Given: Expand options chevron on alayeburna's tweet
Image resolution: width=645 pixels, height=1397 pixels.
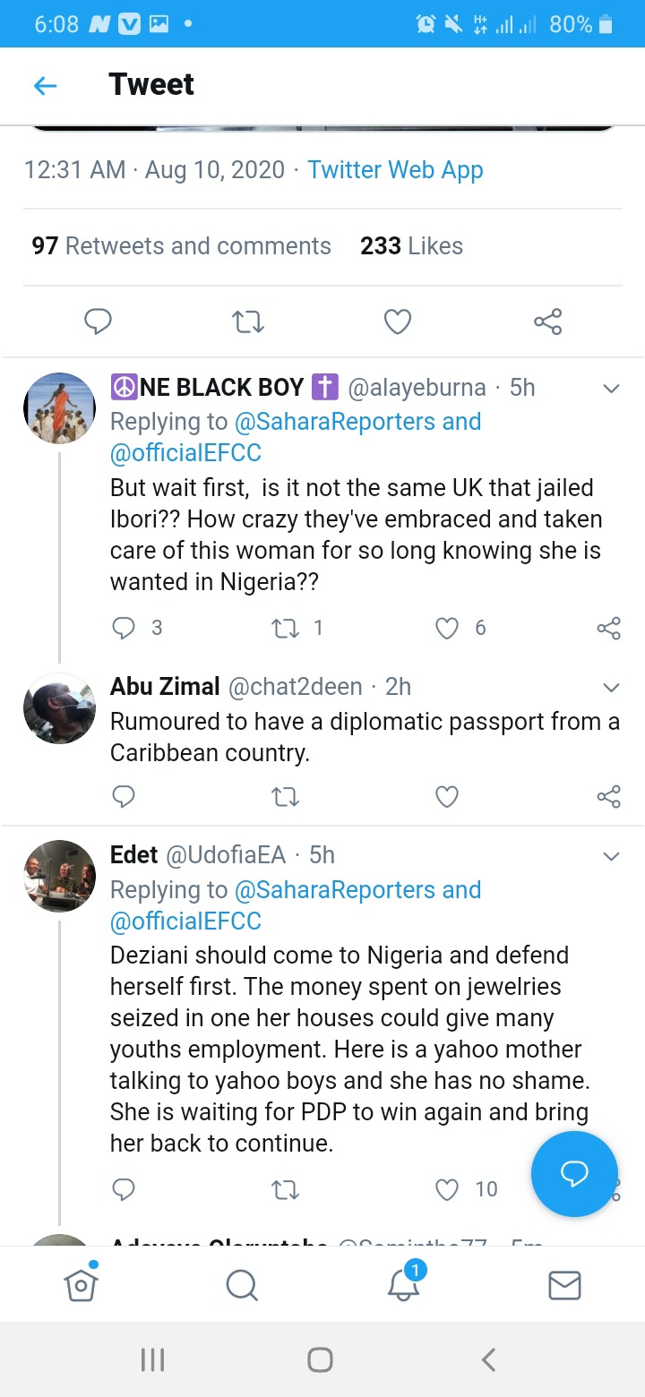Looking at the screenshot, I should pos(611,389).
